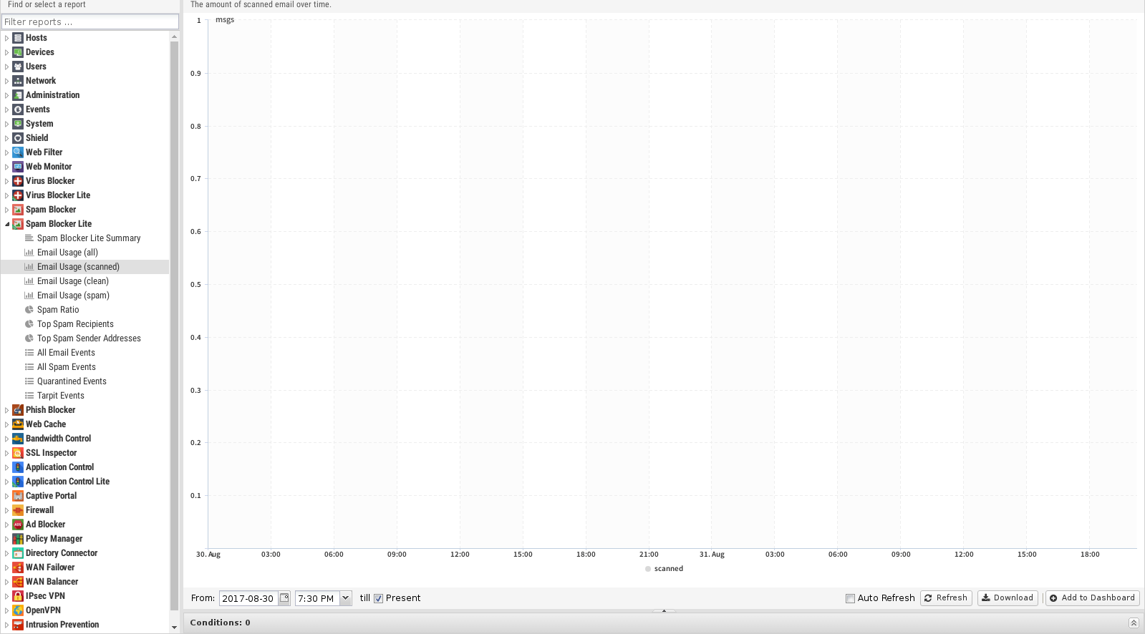Expand the Web Filter tree node
Image resolution: width=1145 pixels, height=634 pixels.
[x=7, y=152]
